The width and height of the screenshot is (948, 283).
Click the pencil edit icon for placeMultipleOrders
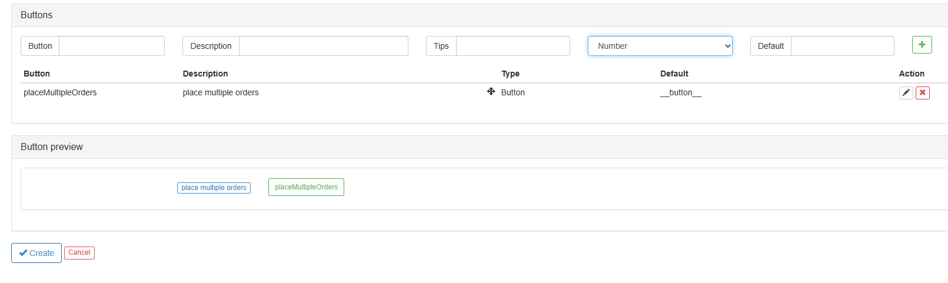(x=906, y=93)
